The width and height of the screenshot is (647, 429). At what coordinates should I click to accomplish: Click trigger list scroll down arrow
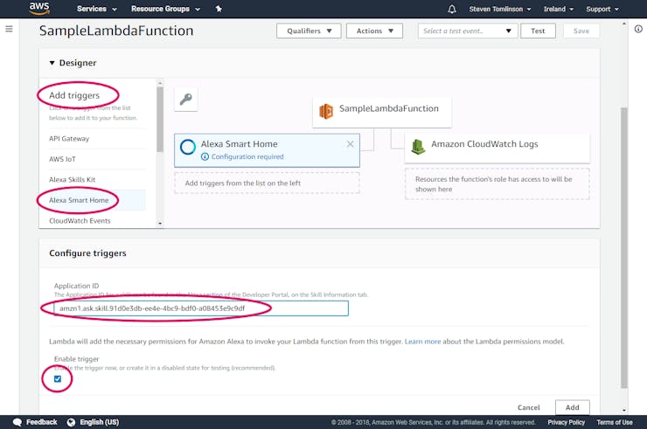[x=160, y=223]
